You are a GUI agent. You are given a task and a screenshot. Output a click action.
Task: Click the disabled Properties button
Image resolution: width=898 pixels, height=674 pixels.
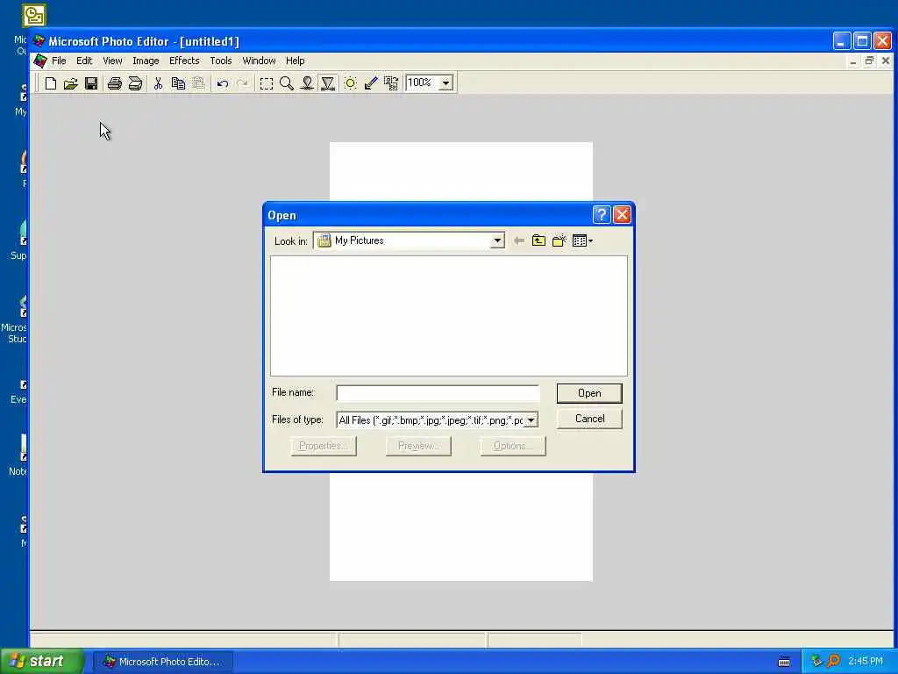click(x=324, y=446)
